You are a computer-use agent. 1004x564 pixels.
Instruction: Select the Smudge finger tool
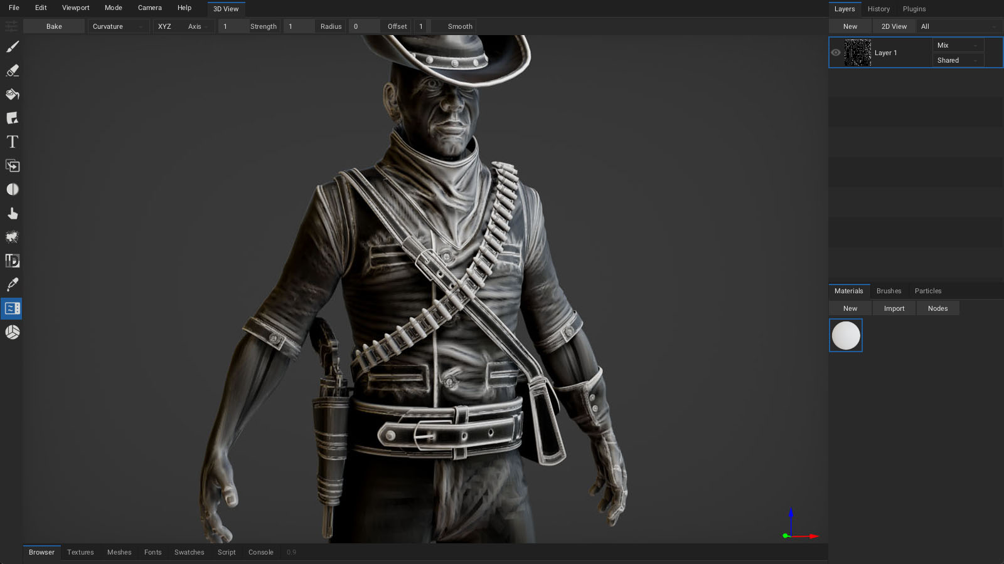[13, 214]
